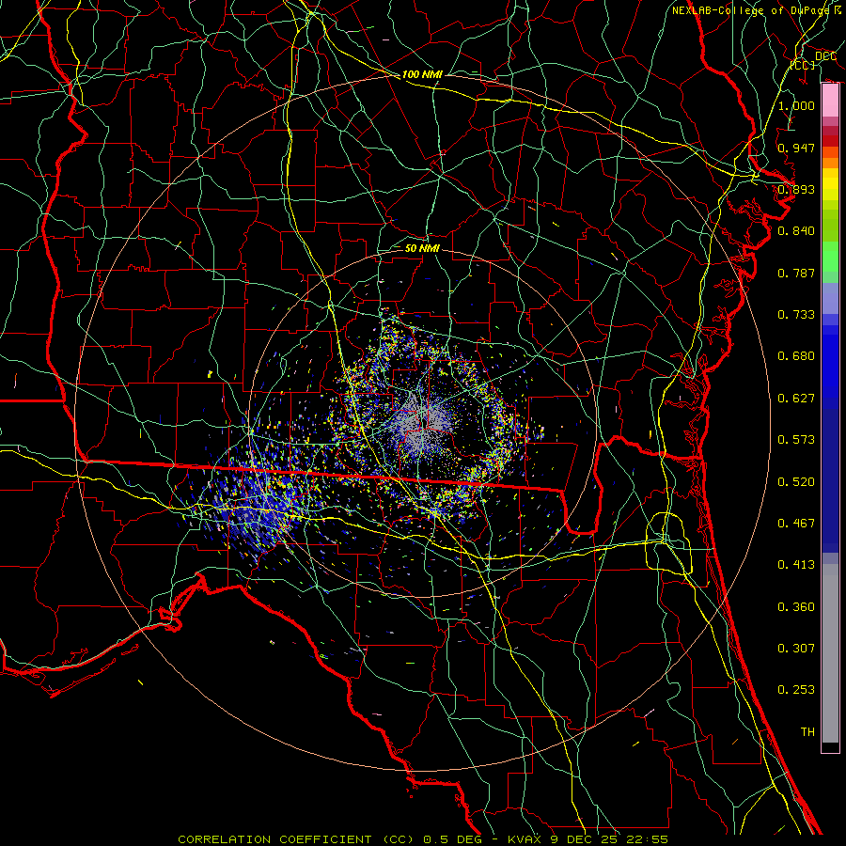Viewport: 846px width, 846px height.
Task: Select the 0.787 scale value
Action: point(796,273)
